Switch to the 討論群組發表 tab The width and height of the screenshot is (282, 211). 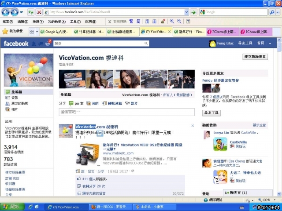(x=123, y=32)
